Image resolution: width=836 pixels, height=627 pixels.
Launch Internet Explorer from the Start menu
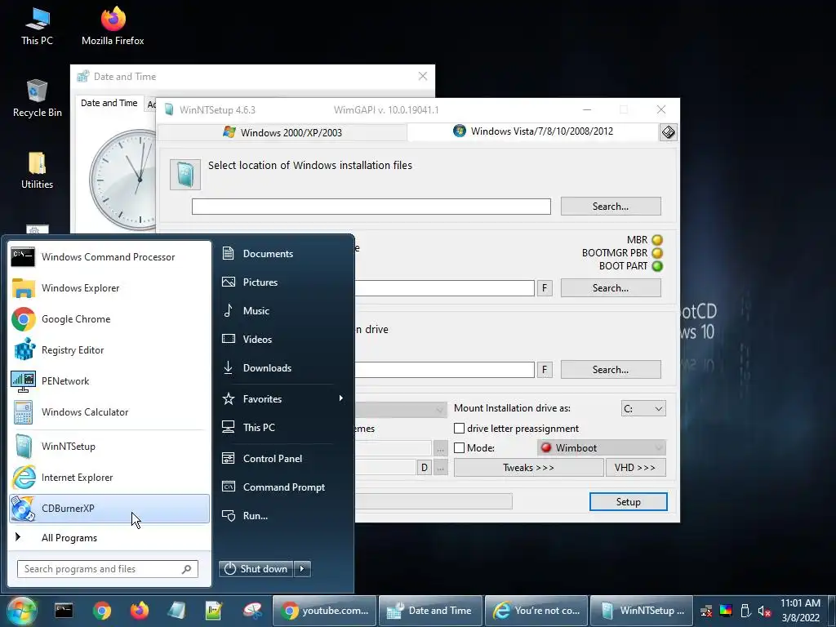click(109, 477)
